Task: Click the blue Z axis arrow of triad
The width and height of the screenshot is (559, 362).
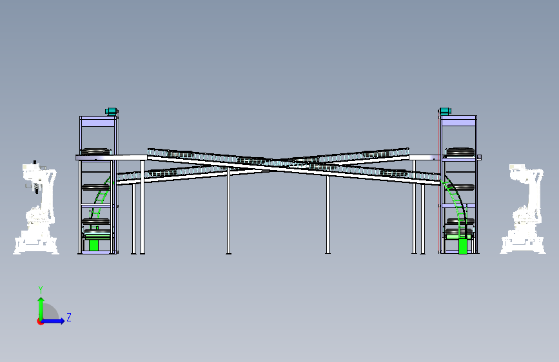Action: (x=54, y=321)
